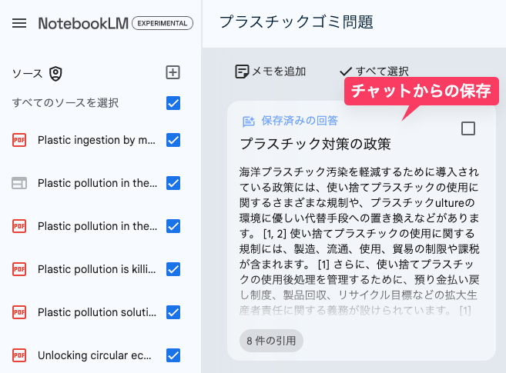Open the hamburger navigation menu
The height and width of the screenshot is (373, 506).
(x=19, y=23)
